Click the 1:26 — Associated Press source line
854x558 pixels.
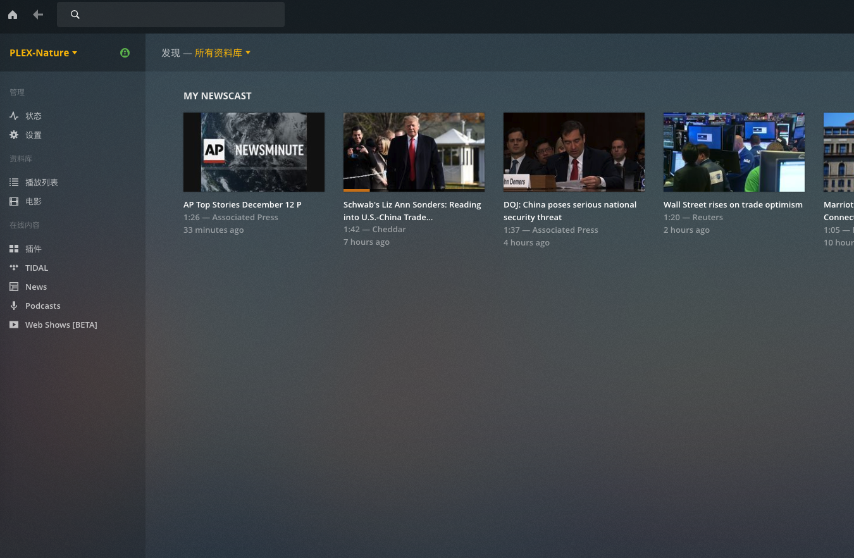click(231, 217)
